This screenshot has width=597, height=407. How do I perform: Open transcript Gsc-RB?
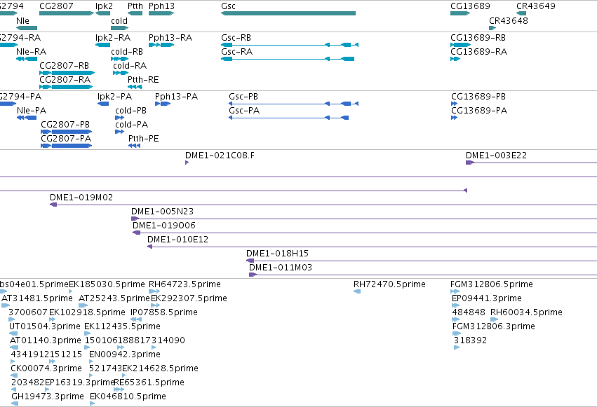coord(236,38)
